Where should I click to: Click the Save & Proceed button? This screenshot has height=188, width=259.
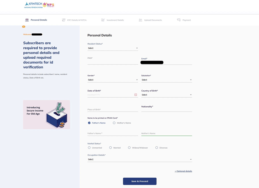[x=139, y=181]
